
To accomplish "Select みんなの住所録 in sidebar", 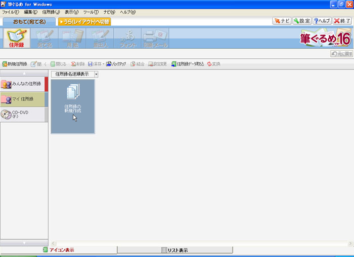I will pos(23,84).
